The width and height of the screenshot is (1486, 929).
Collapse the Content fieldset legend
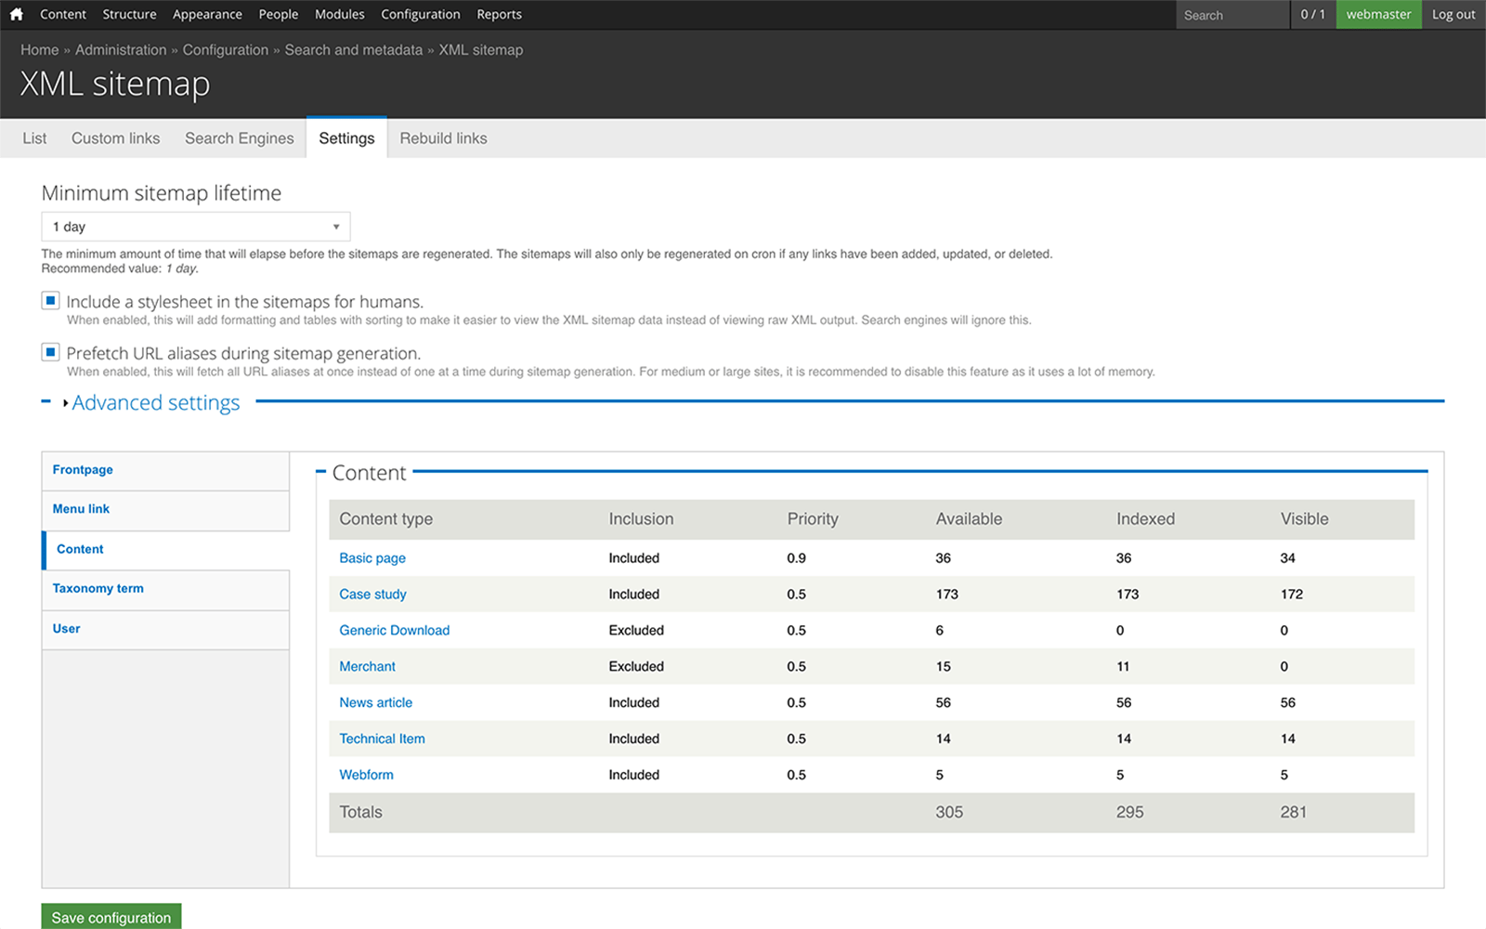click(x=369, y=473)
